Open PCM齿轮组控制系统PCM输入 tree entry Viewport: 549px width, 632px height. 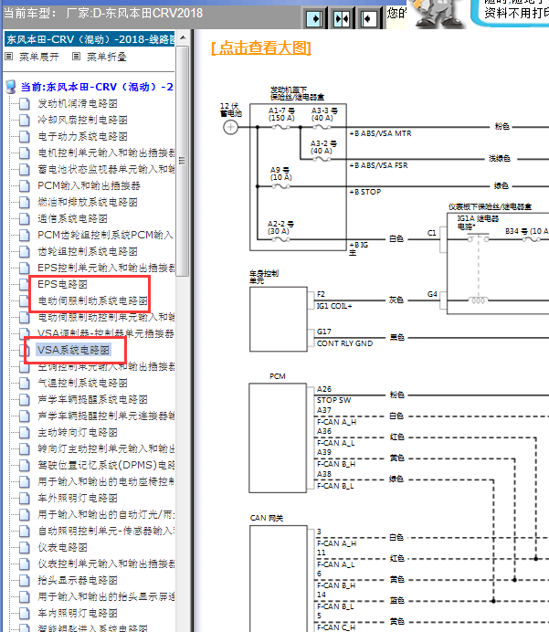click(x=106, y=235)
